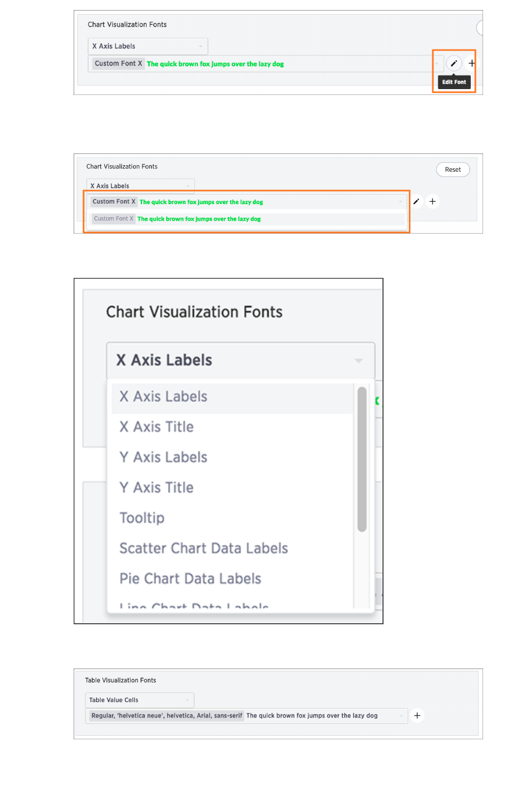Screen dimensions: 509x793
Task: Select Pie Chart Data Labels option
Action: tap(190, 578)
